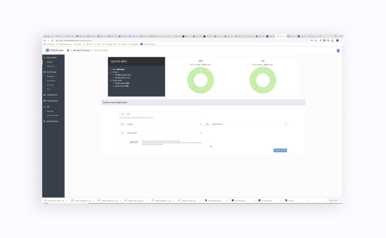The height and width of the screenshot is (238, 386).
Task: Open the Select Network dropdown
Action: [248, 124]
